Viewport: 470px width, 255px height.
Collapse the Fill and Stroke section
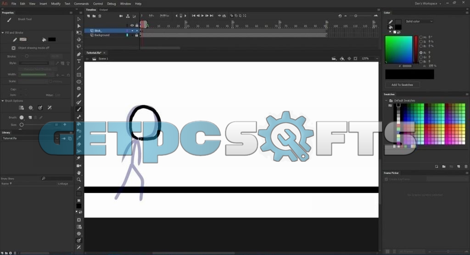tap(3, 33)
